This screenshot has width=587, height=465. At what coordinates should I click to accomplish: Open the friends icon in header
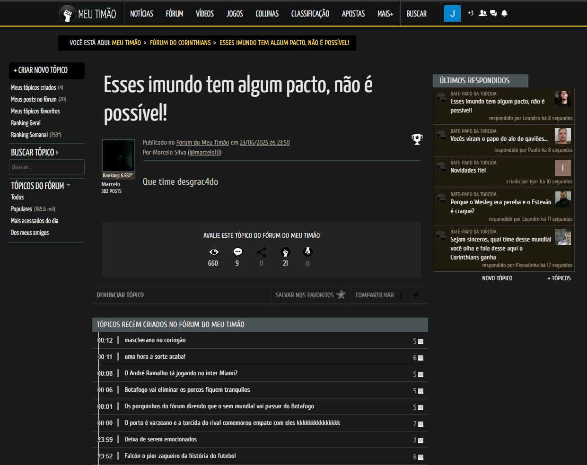click(x=482, y=13)
